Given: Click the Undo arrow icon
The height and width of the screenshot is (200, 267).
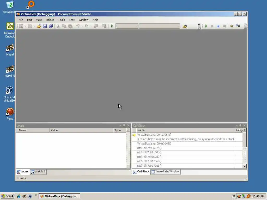Looking at the screenshot, I should click(78, 26).
